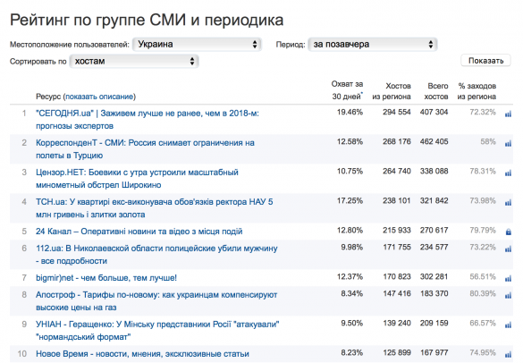523x363 pixels.
Task: Click the 407 304 total hosts value
Action: point(434,112)
